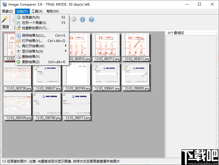Click the eye icon beside 显示结果为(X)
This screenshot has height=165, width=219.
coord(18,51)
